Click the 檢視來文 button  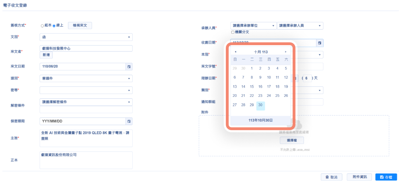click(x=80, y=25)
